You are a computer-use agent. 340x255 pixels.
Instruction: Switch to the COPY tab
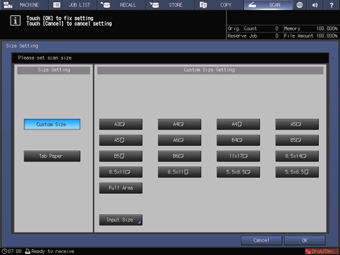click(219, 5)
